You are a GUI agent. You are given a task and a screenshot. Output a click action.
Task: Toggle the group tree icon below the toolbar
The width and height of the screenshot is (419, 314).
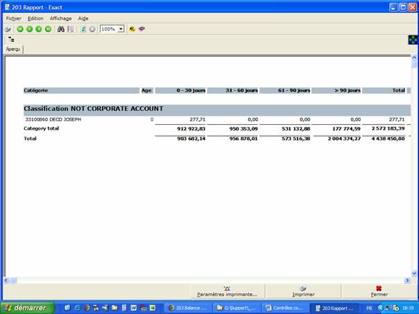(x=11, y=40)
